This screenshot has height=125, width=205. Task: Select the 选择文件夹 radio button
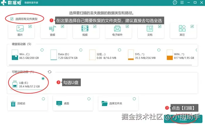[x=134, y=99]
